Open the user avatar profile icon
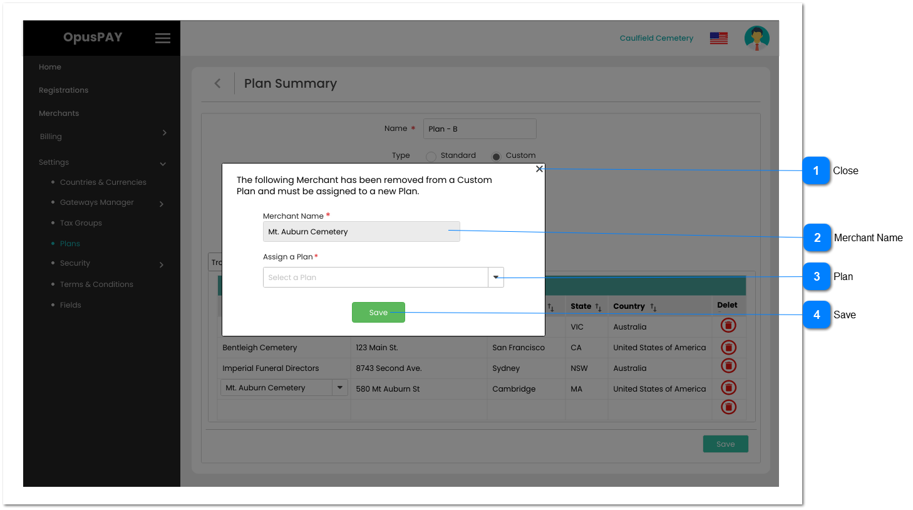Viewport: 913px width, 510px height. (x=756, y=38)
